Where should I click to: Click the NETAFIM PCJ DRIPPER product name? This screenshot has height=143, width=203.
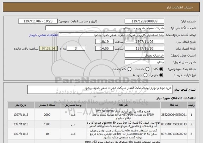click(x=123, y=115)
